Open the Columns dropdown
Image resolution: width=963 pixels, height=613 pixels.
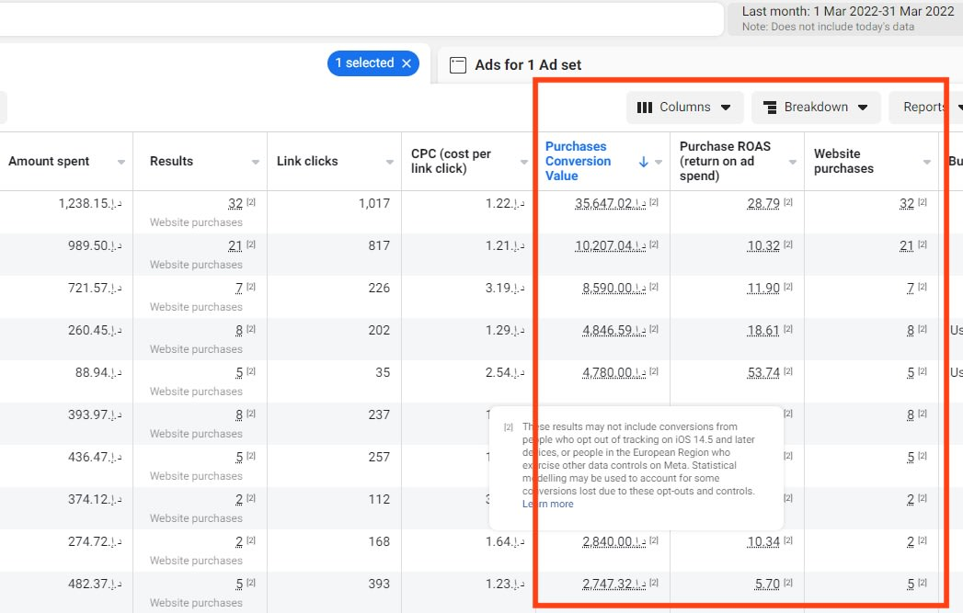click(x=685, y=108)
